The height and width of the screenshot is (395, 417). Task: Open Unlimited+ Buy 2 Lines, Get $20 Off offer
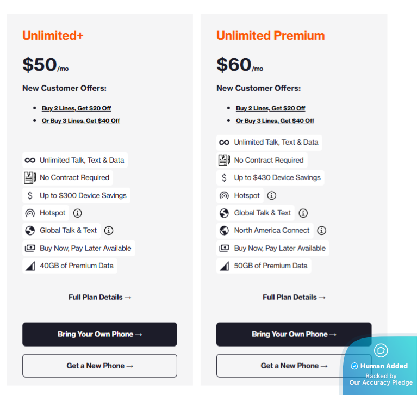[x=76, y=108]
